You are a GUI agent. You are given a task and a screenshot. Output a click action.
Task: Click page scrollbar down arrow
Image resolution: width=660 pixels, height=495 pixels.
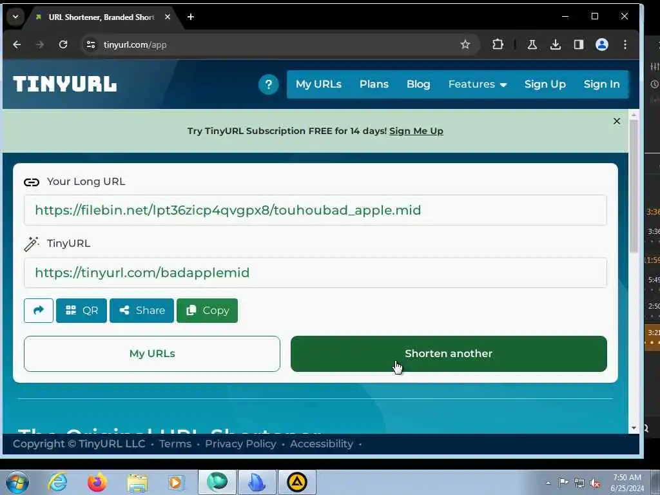click(x=634, y=428)
